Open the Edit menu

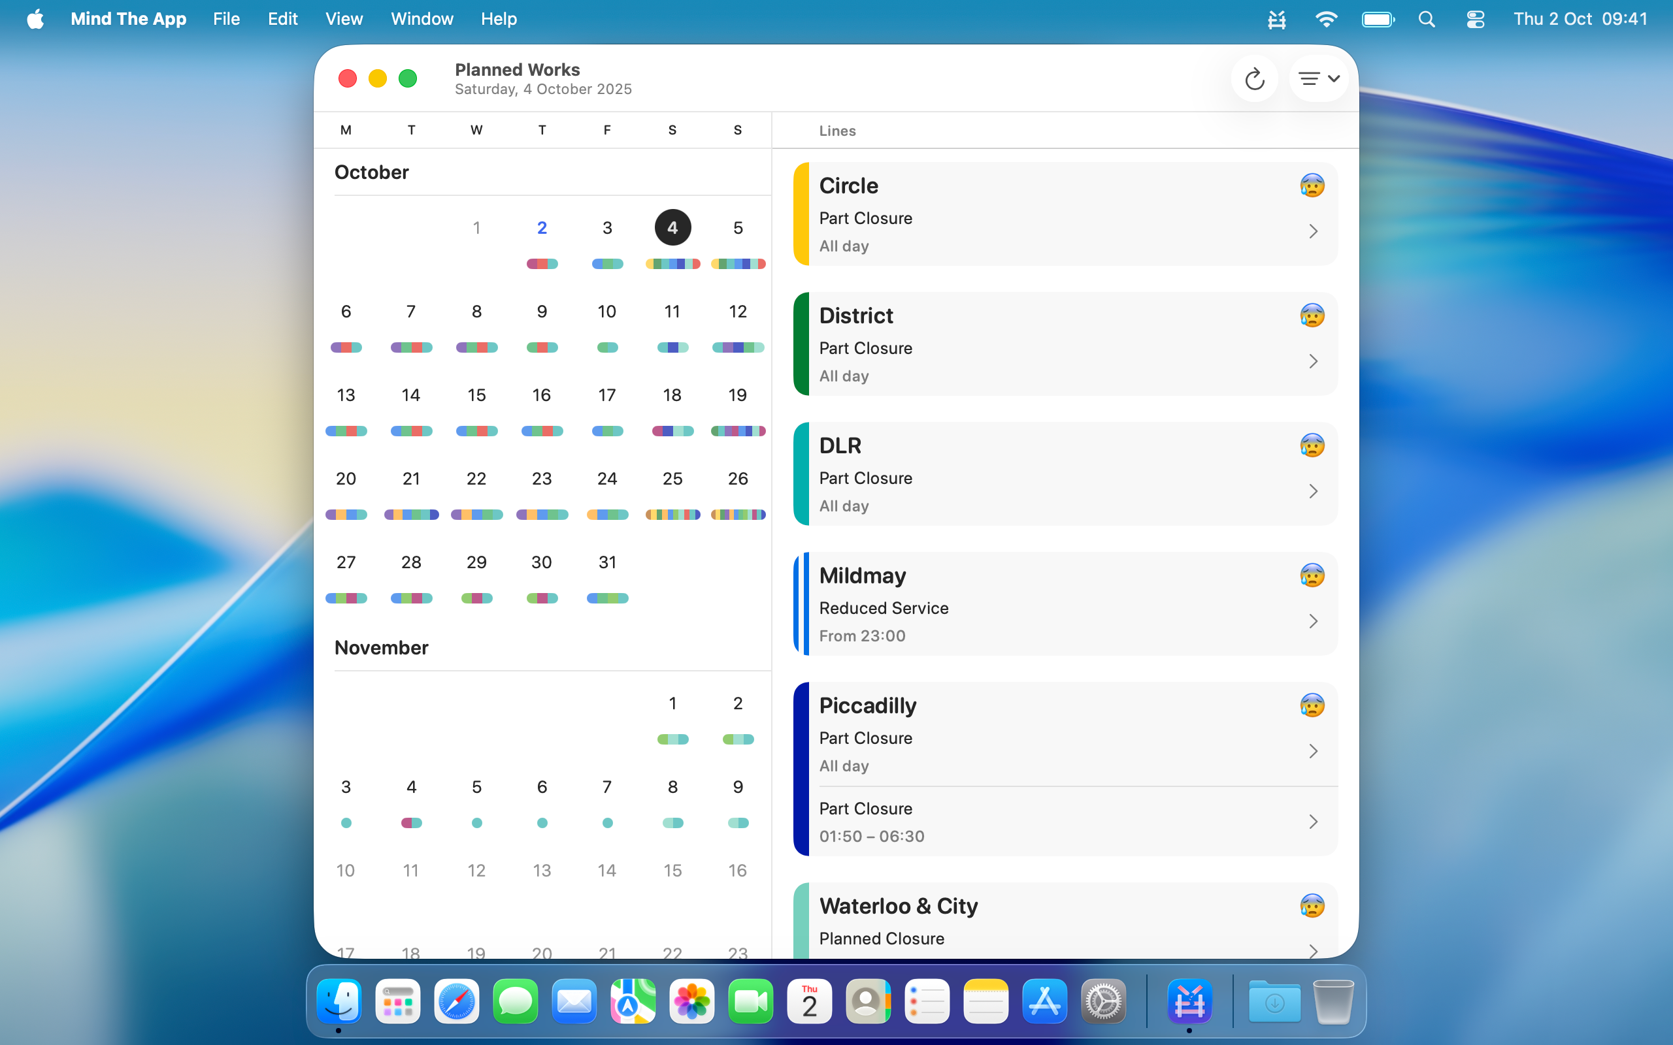pos(283,20)
